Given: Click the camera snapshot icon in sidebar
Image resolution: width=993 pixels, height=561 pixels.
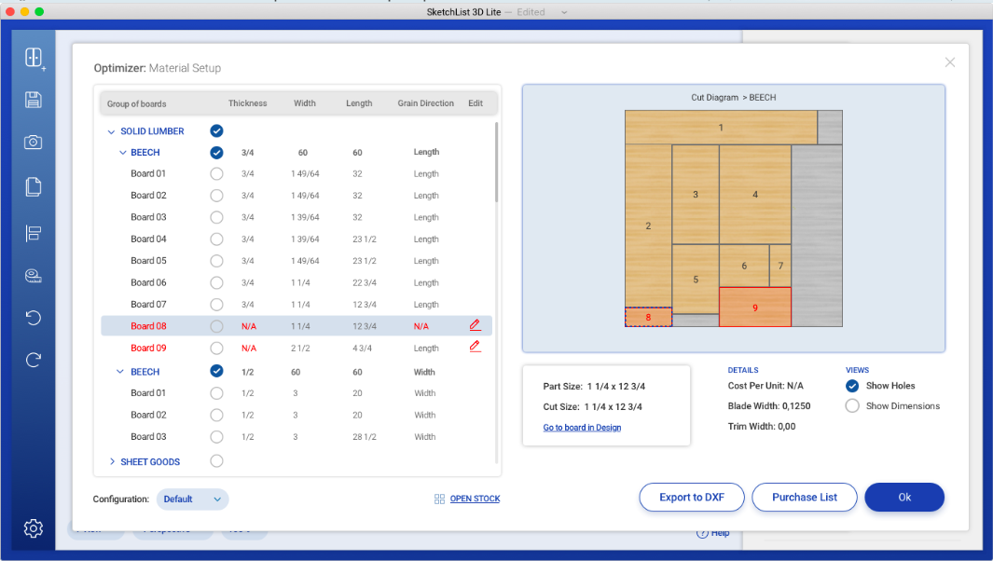Looking at the screenshot, I should pos(34,142).
